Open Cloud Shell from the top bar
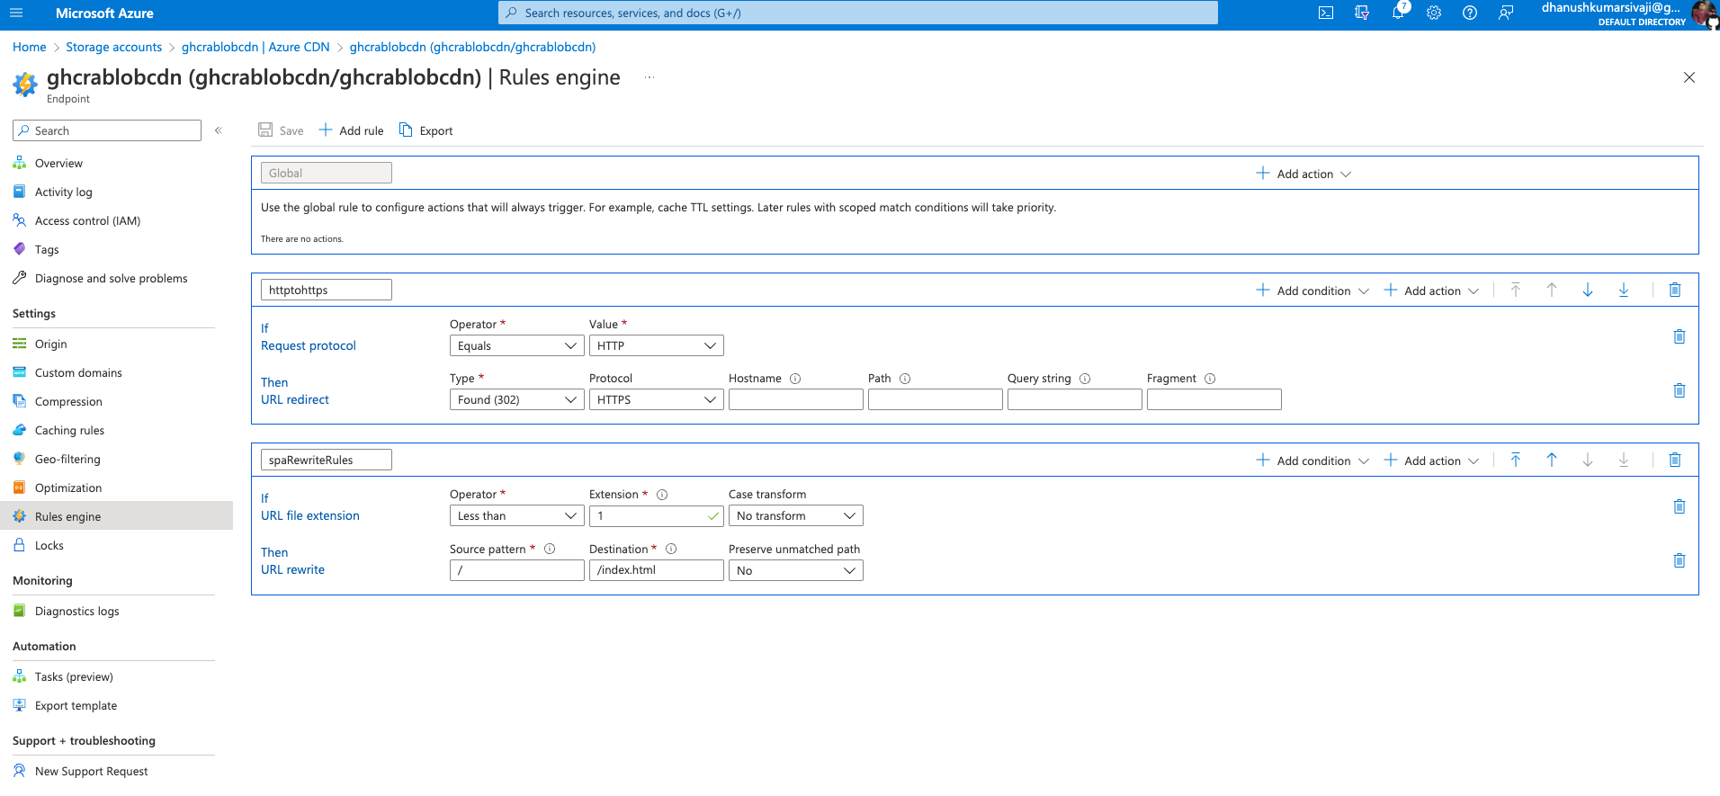Screen dimensions: 1720x796 click(x=1326, y=13)
